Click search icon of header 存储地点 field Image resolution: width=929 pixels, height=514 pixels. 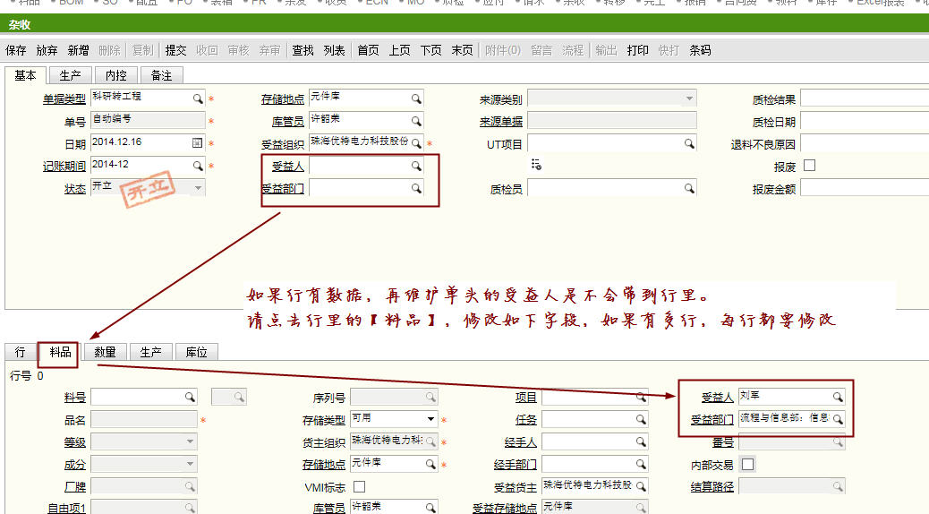416,99
